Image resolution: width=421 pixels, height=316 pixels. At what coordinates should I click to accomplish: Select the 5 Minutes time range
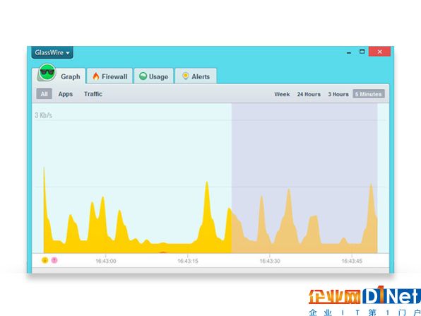[369, 94]
